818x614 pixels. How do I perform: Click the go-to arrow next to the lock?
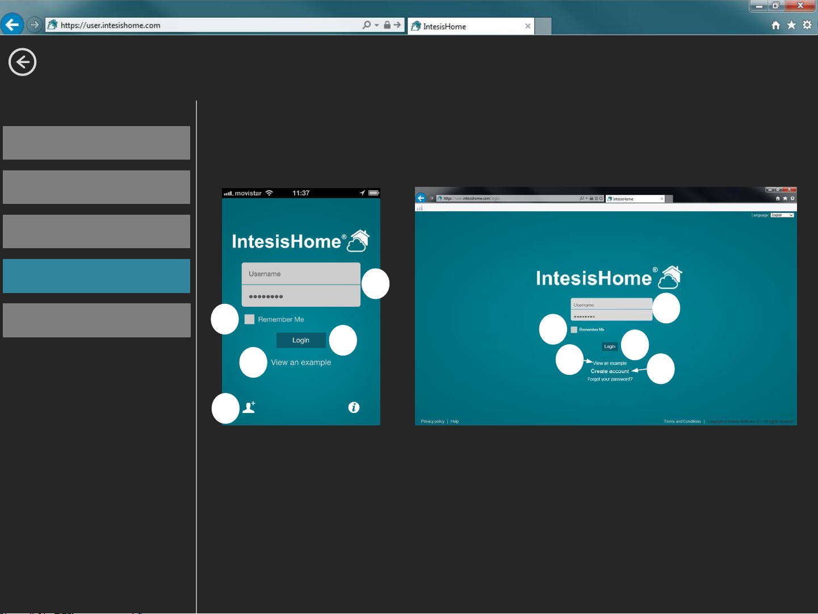click(397, 25)
